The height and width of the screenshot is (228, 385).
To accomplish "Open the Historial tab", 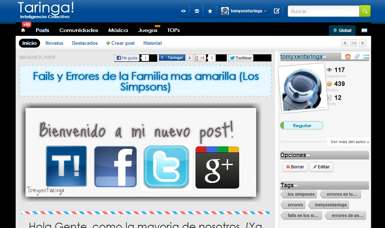I will point(153,43).
